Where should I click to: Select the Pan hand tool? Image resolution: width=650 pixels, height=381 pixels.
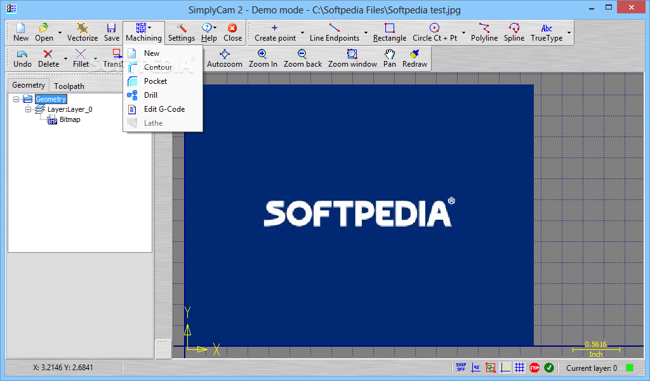coord(389,58)
